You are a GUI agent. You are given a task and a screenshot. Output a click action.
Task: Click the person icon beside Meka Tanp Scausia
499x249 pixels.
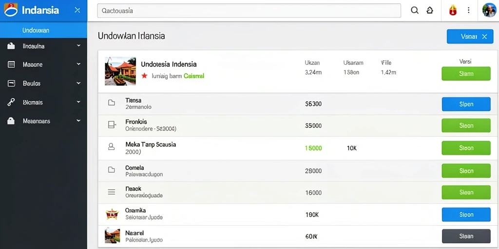pyautogui.click(x=112, y=146)
